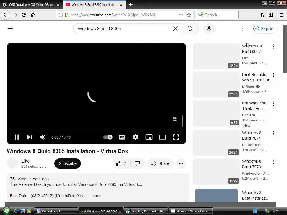Open Windows 10 Build 9907 video title
Viewport: 287px width, 215px height.
[x=253, y=49]
